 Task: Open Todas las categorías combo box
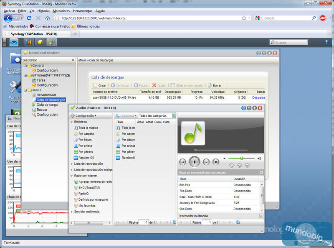[157, 116]
